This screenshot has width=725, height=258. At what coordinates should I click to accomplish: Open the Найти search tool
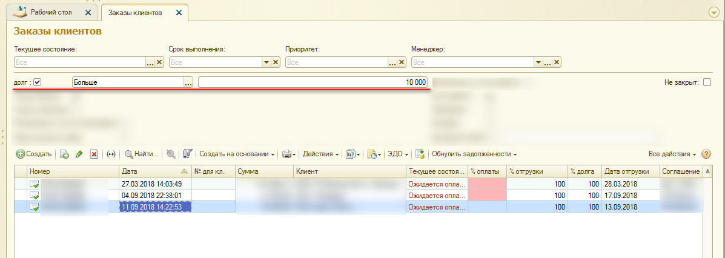pos(142,154)
